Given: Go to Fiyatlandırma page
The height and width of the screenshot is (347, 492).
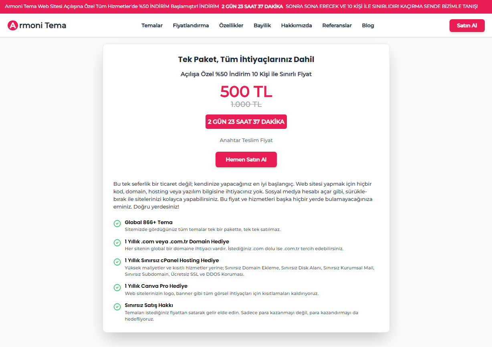Looking at the screenshot, I should click(x=191, y=26).
